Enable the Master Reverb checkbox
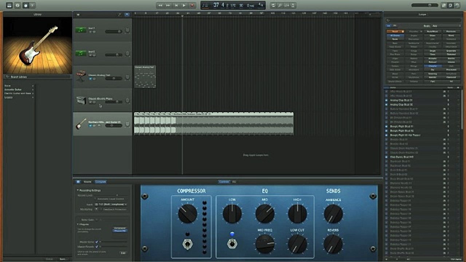 96,247
